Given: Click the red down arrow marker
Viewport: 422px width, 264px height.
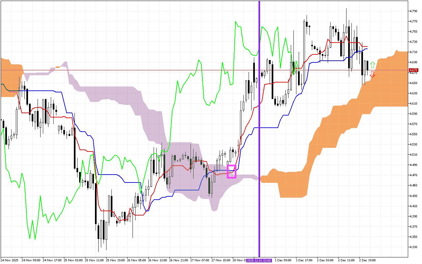Looking at the screenshot, I should point(372,75).
